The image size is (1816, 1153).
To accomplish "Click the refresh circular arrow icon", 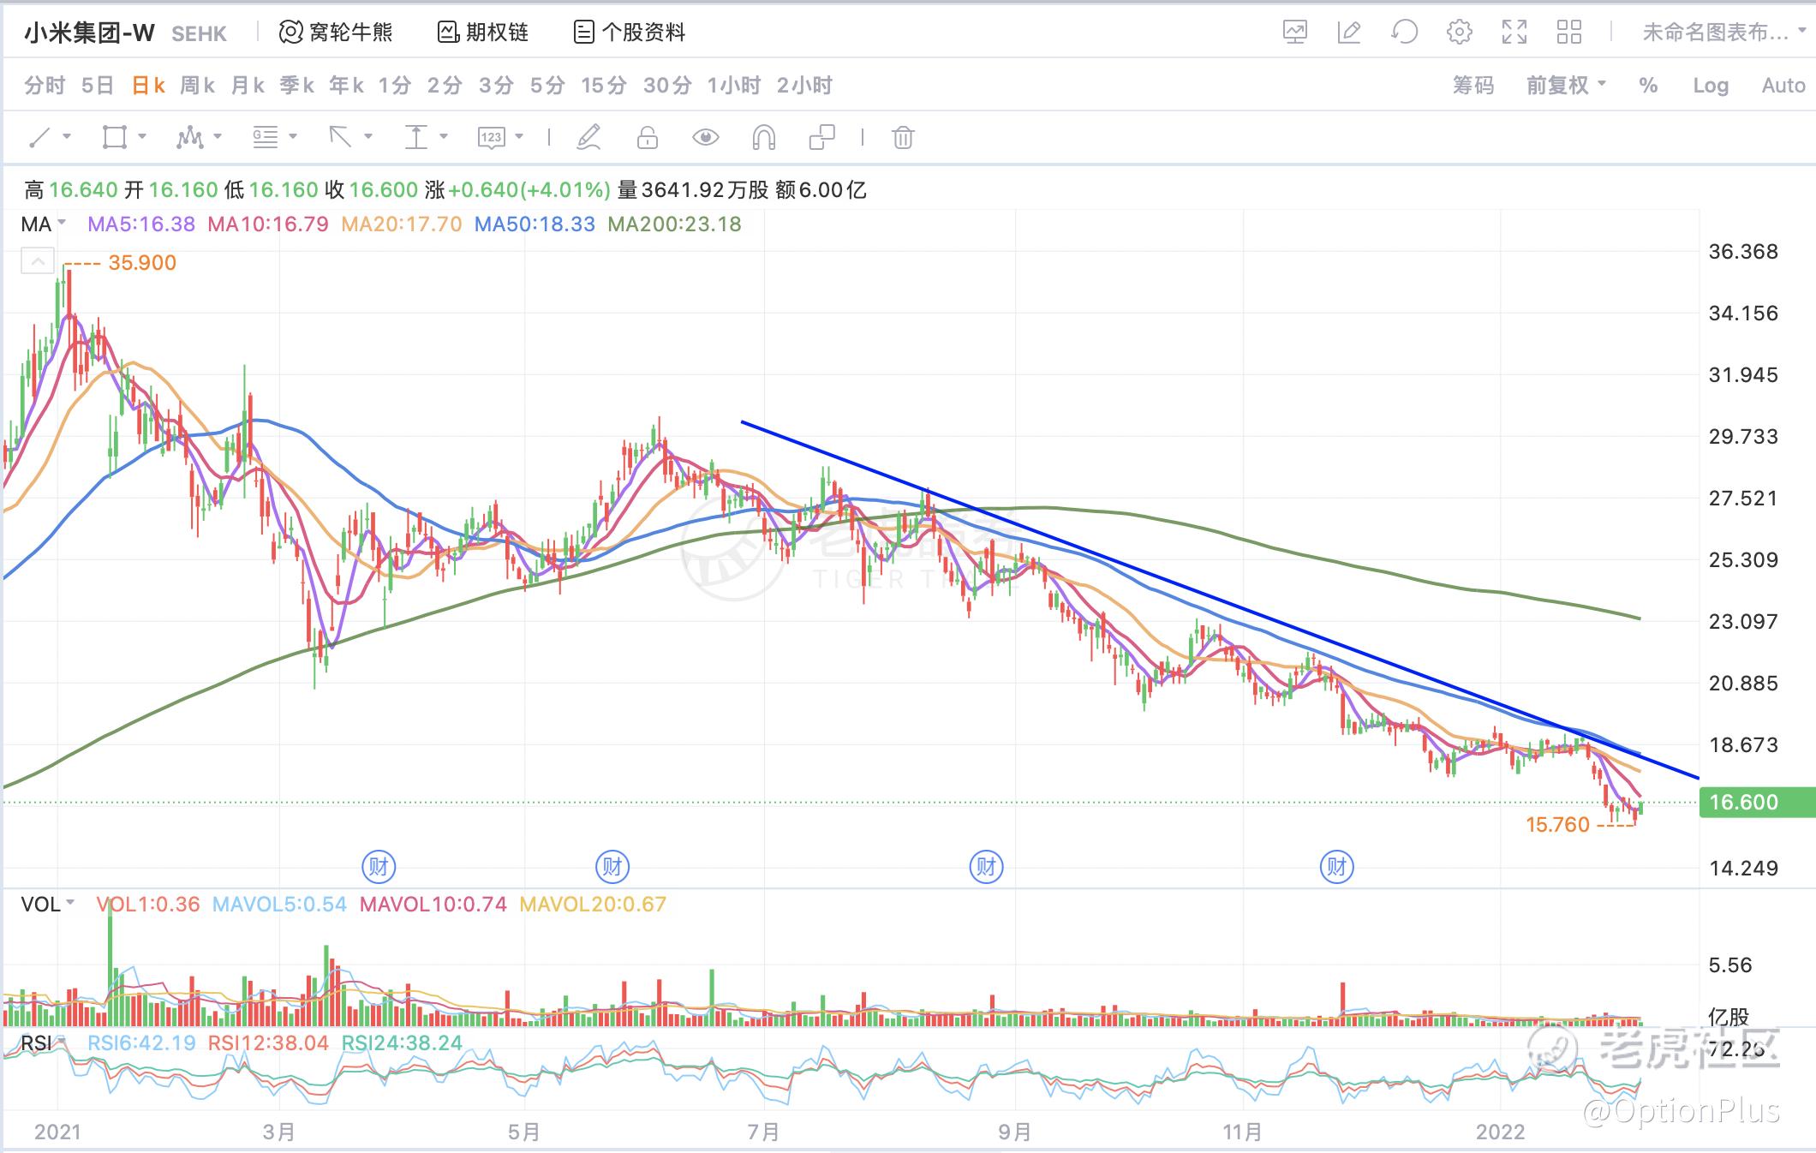I will (x=1404, y=33).
